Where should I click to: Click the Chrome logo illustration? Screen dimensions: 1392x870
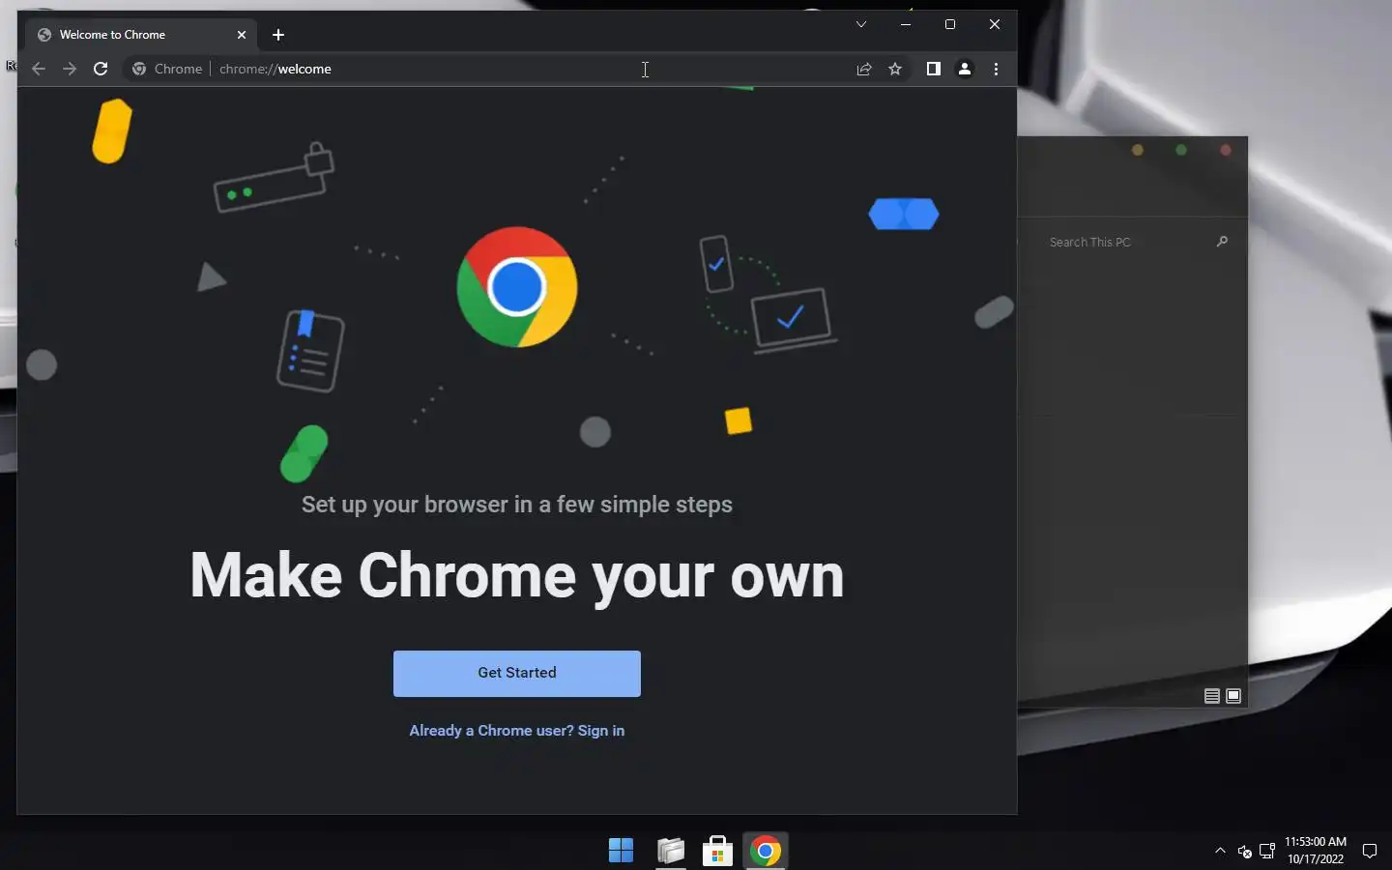(x=517, y=287)
